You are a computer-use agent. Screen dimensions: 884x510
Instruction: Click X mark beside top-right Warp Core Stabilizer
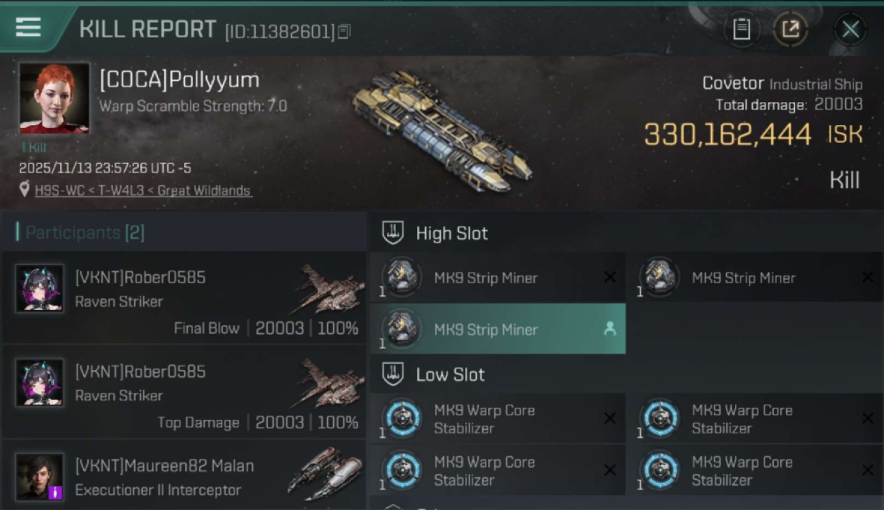pyautogui.click(x=867, y=418)
